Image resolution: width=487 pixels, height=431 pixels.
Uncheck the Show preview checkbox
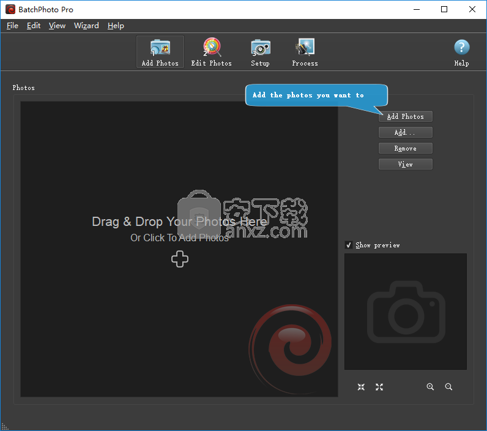(349, 245)
